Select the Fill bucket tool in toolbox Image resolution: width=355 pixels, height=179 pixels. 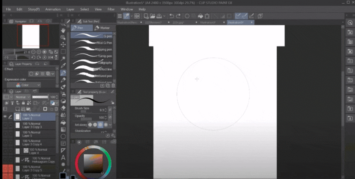(63, 122)
